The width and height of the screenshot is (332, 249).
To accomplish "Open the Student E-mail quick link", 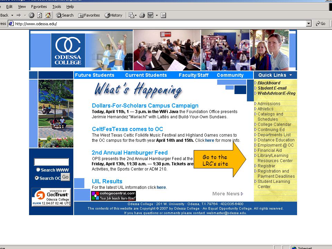I will pyautogui.click(x=272, y=88).
